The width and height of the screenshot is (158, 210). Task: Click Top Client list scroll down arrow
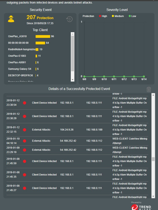[x=72, y=80]
